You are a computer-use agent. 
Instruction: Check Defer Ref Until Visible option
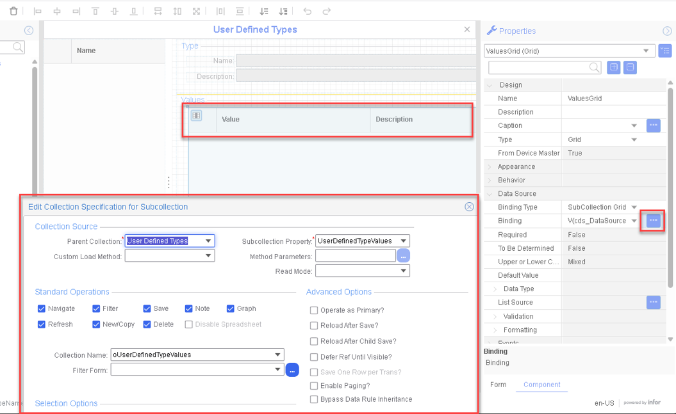pos(314,357)
